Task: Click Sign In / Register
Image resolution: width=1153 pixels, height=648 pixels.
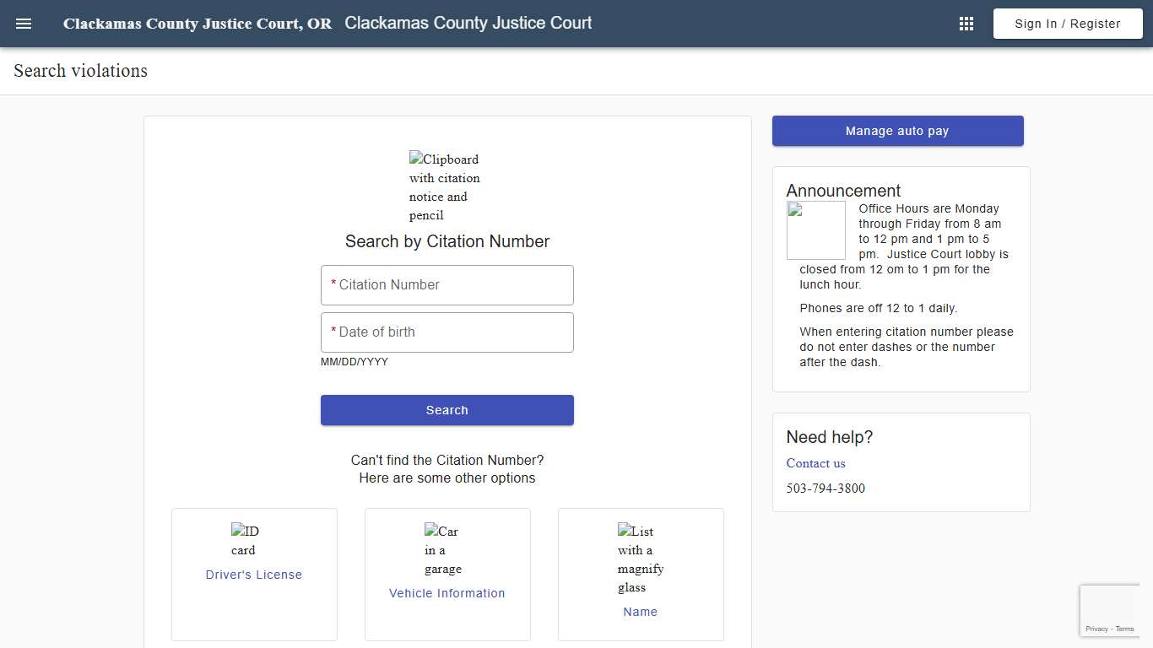Action: 1067,23
